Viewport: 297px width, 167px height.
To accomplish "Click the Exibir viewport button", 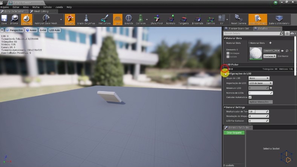I will point(43,30).
